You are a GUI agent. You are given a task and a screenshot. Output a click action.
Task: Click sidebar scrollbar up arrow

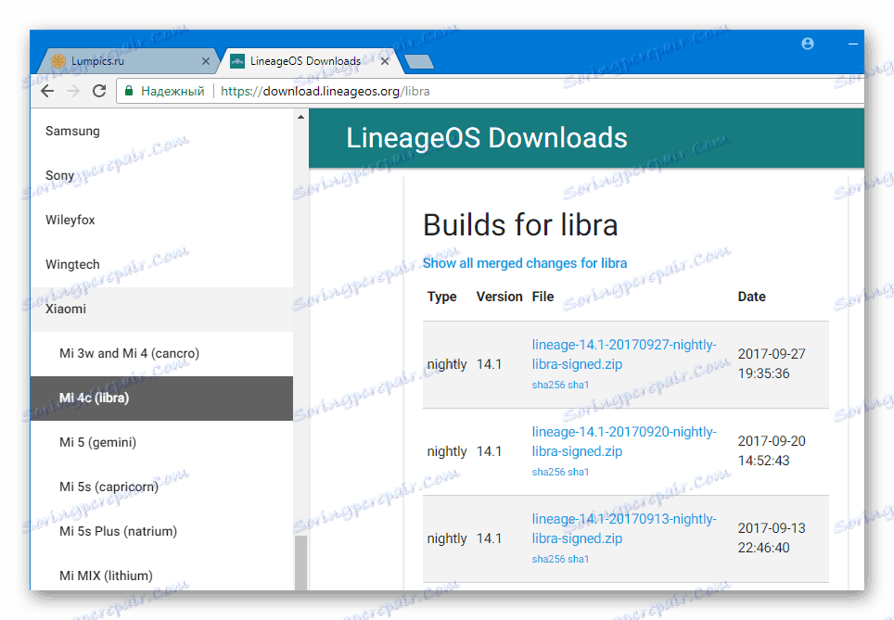(301, 117)
